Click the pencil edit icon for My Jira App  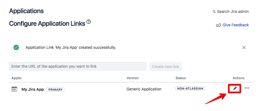pyautogui.click(x=235, y=89)
